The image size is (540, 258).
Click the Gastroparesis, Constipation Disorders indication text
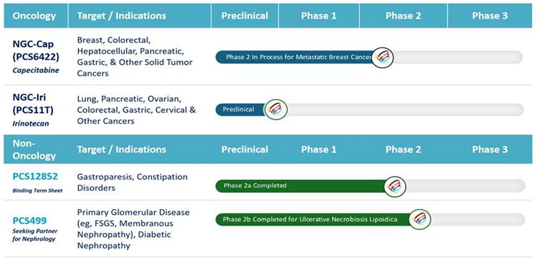[x=132, y=182]
